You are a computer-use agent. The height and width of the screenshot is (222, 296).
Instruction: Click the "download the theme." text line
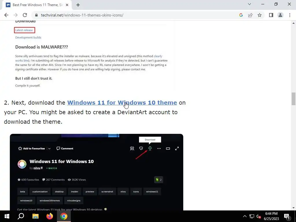pos(33,122)
